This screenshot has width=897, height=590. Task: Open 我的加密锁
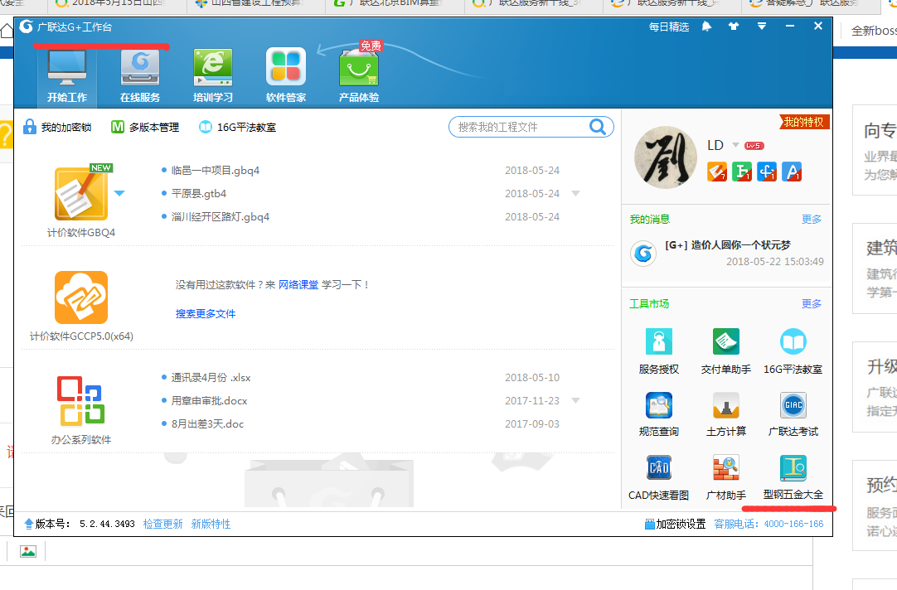click(57, 127)
